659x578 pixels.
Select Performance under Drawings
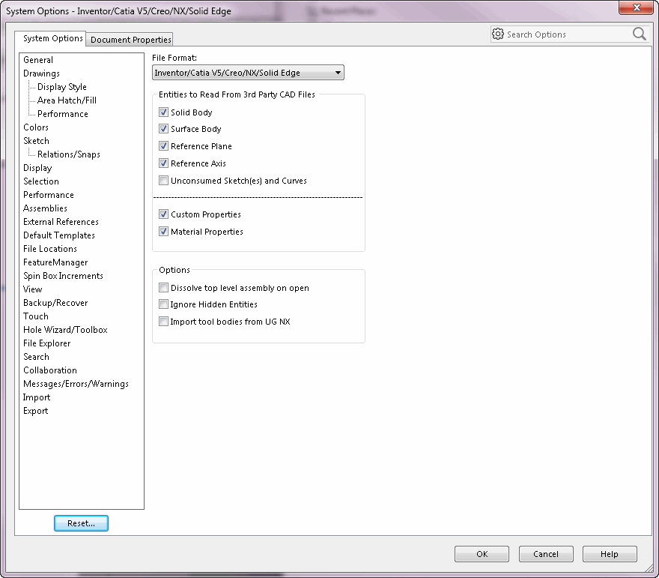pyautogui.click(x=63, y=114)
